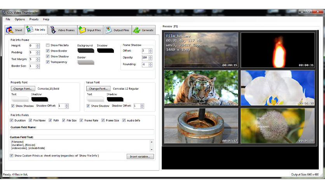Image resolution: width=325 pixels, height=188 pixels.
Task: Click the GDS Video Thumbnailer title icon
Action: (x=4, y=13)
